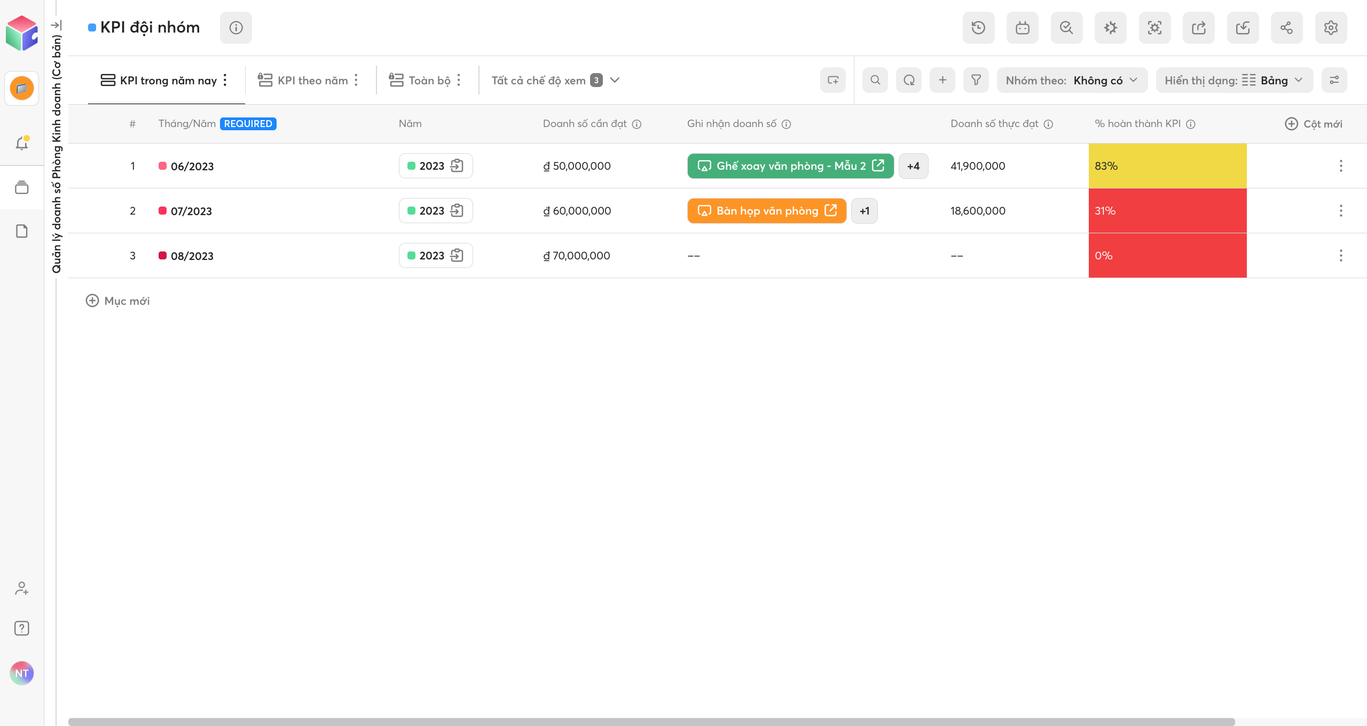
Task: Click the orange workspace icon in sidebar
Action: [22, 88]
